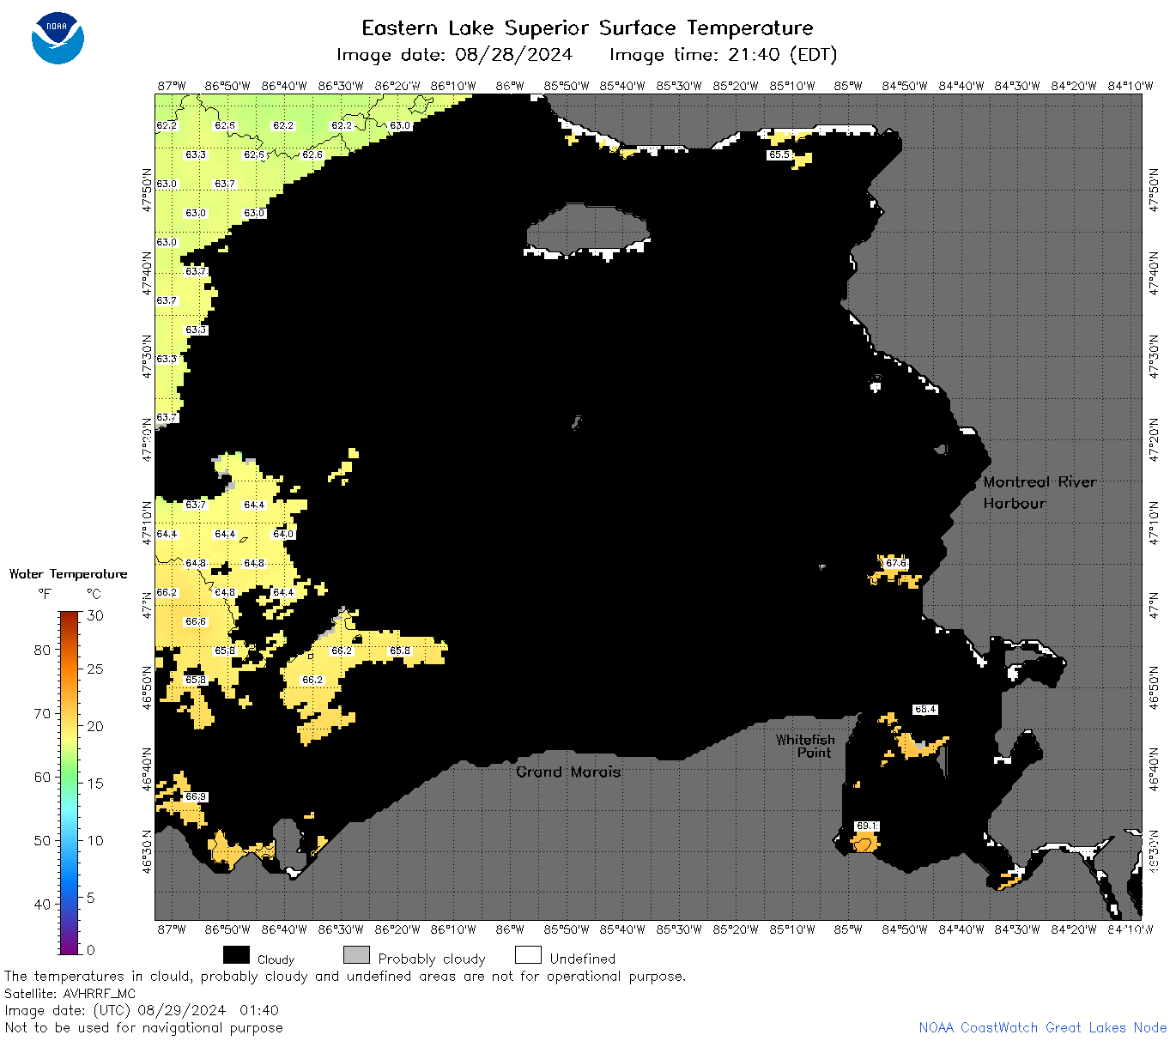1176x1041 pixels.
Task: Click the 25 Celsius scale tick
Action: [x=95, y=669]
